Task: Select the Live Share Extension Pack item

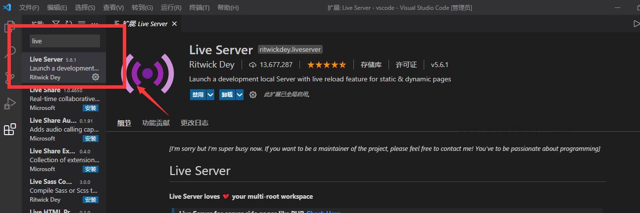Action: click(x=64, y=160)
